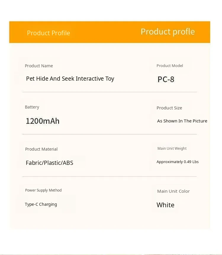Select the "Product Model" label
This screenshot has width=222, height=255.
coord(170,66)
